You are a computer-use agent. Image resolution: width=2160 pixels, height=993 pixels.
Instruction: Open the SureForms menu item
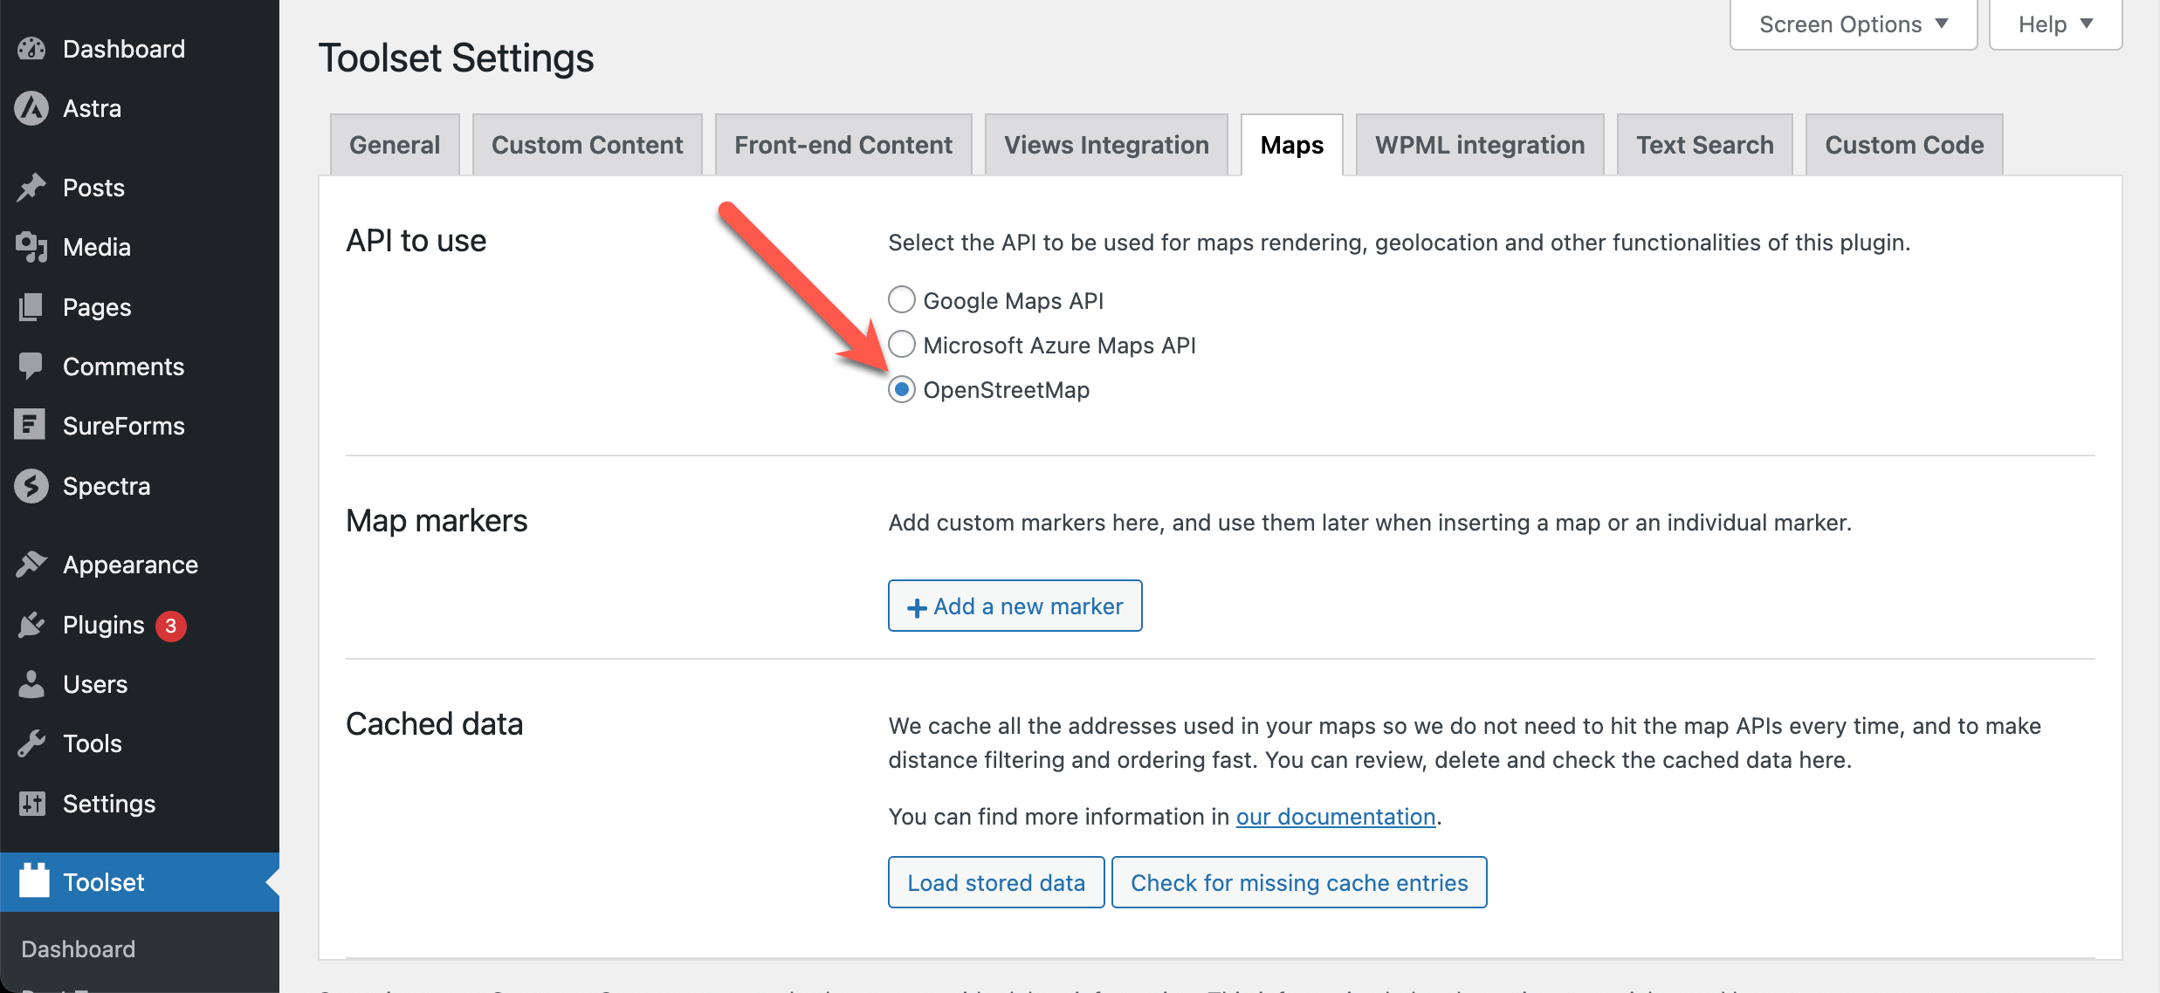[x=140, y=426]
